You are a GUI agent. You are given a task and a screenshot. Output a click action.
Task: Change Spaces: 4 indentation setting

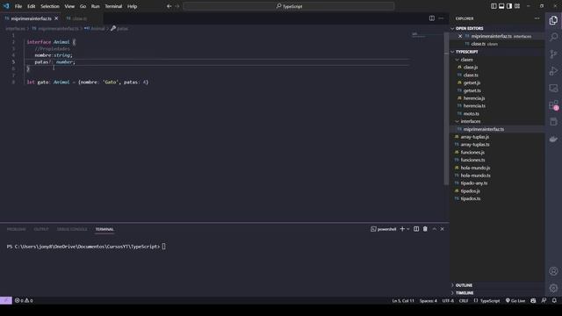(x=429, y=300)
